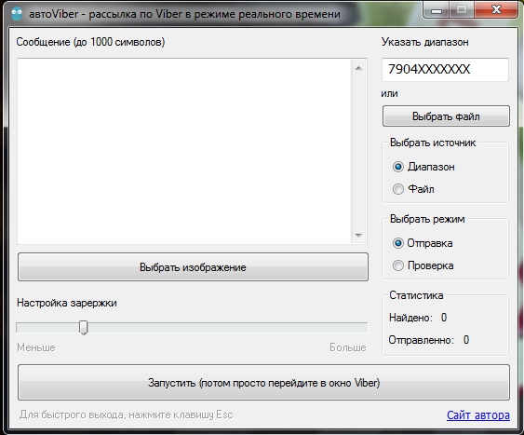Image resolution: width=524 pixels, height=435 pixels.
Task: Click the window title bar text
Action: [184, 14]
